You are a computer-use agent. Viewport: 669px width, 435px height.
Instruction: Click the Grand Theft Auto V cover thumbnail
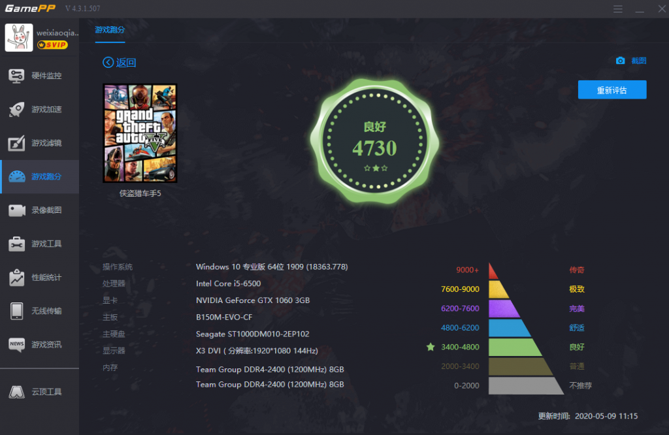click(140, 133)
